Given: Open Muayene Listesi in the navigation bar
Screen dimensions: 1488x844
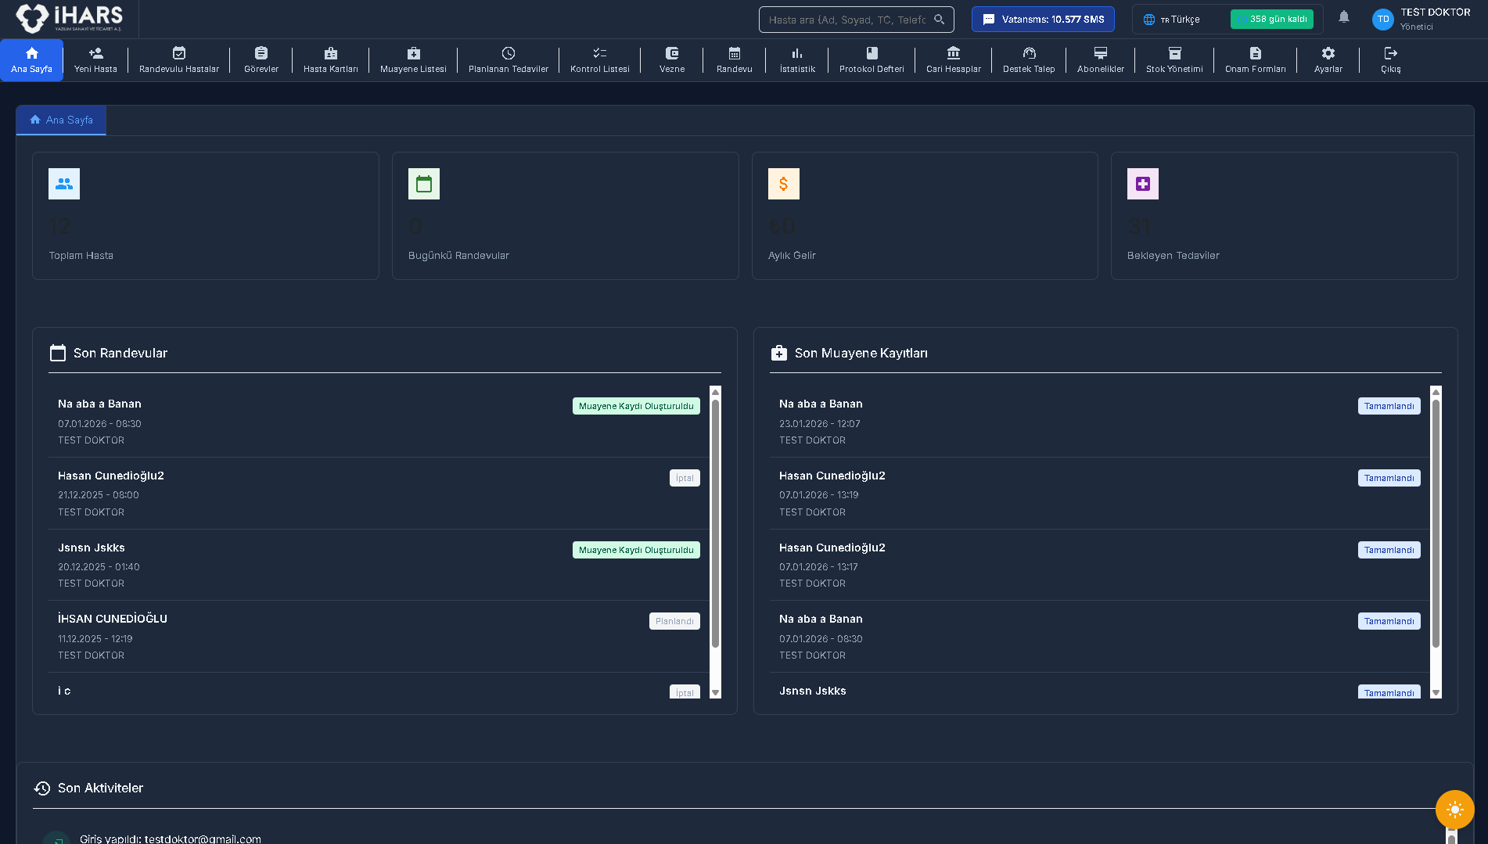Looking at the screenshot, I should pyautogui.click(x=413, y=59).
